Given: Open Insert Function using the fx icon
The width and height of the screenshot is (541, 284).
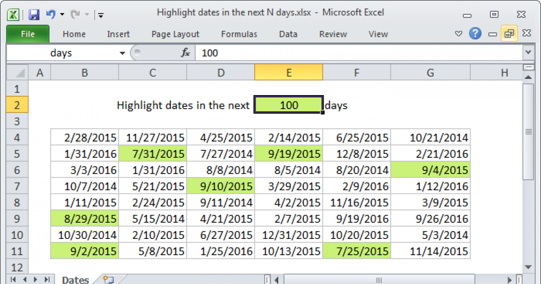Looking at the screenshot, I should point(185,53).
